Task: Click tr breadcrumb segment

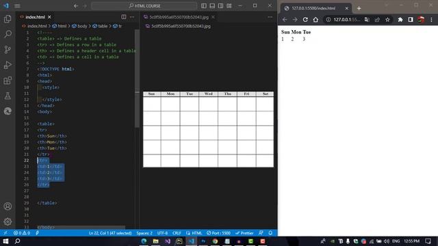Action: tap(120, 26)
